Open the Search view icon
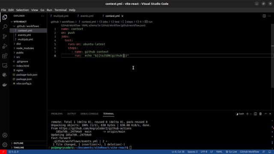 (5, 27)
